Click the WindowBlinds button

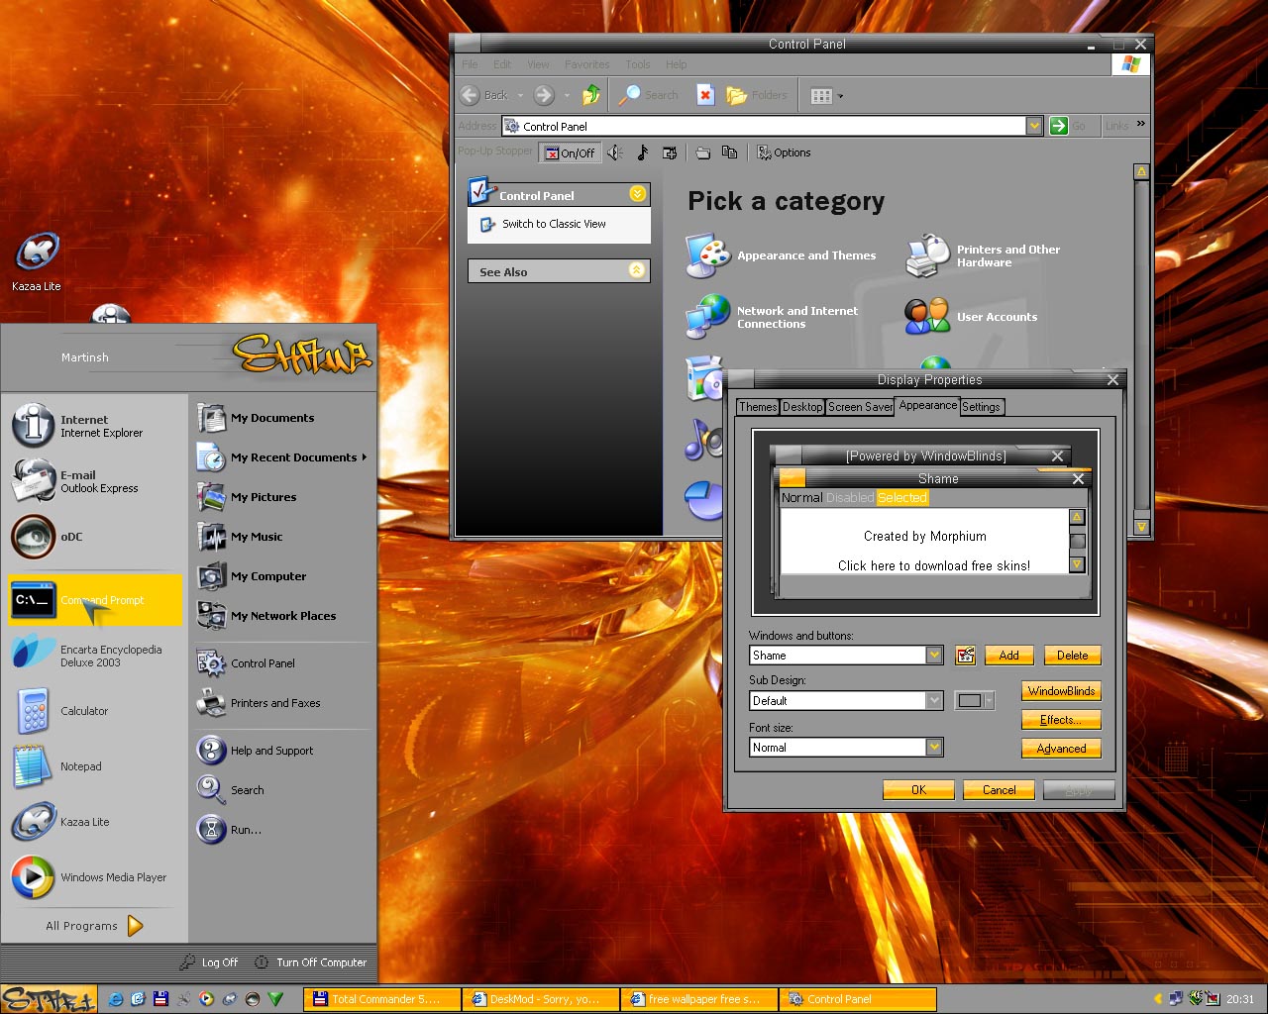(x=1061, y=691)
